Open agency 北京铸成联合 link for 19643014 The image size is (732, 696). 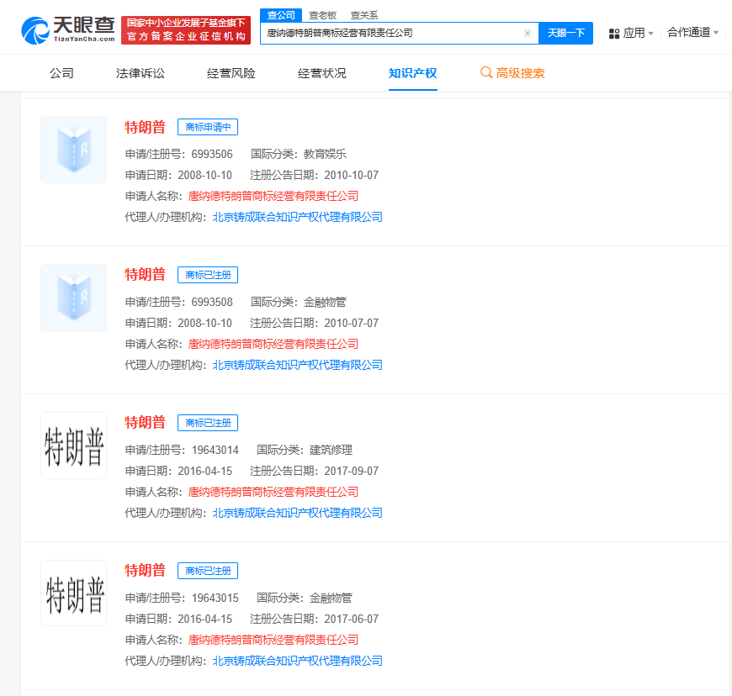(297, 513)
